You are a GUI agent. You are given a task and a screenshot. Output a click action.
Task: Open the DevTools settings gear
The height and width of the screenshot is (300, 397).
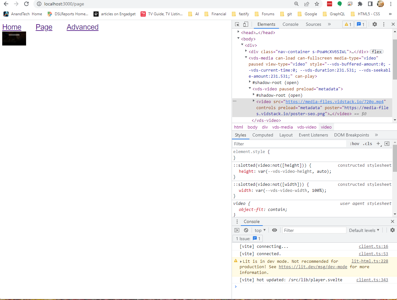(375, 24)
